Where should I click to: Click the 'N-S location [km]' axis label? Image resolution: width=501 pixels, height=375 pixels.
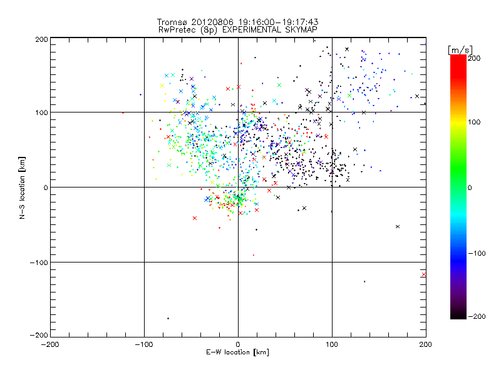pos(22,188)
